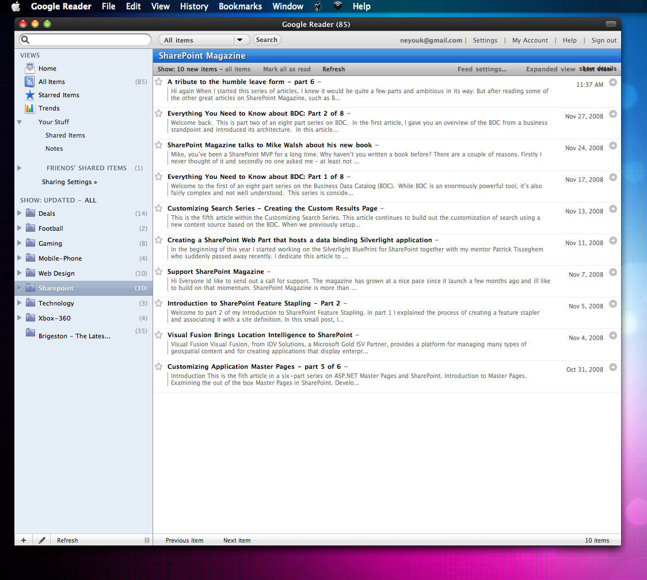This screenshot has height=580, width=647.
Task: Click the Brigeston feed icon
Action: [30, 333]
